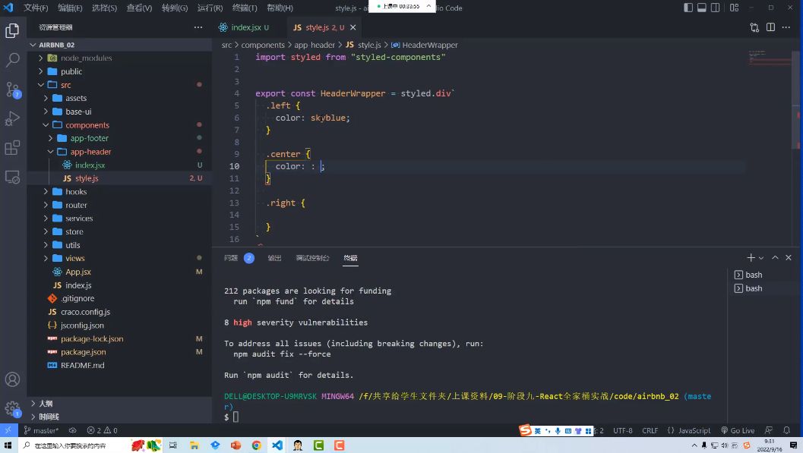This screenshot has height=453, width=803.
Task: Open the terminal profile dropdown arrow
Action: tap(763, 257)
